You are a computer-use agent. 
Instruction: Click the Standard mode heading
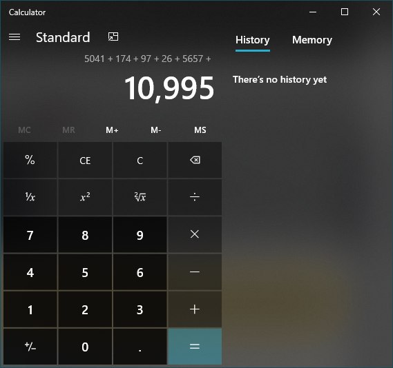63,37
